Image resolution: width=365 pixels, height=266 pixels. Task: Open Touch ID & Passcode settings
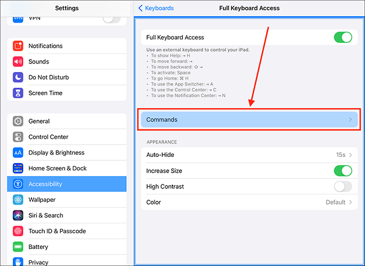(x=67, y=231)
